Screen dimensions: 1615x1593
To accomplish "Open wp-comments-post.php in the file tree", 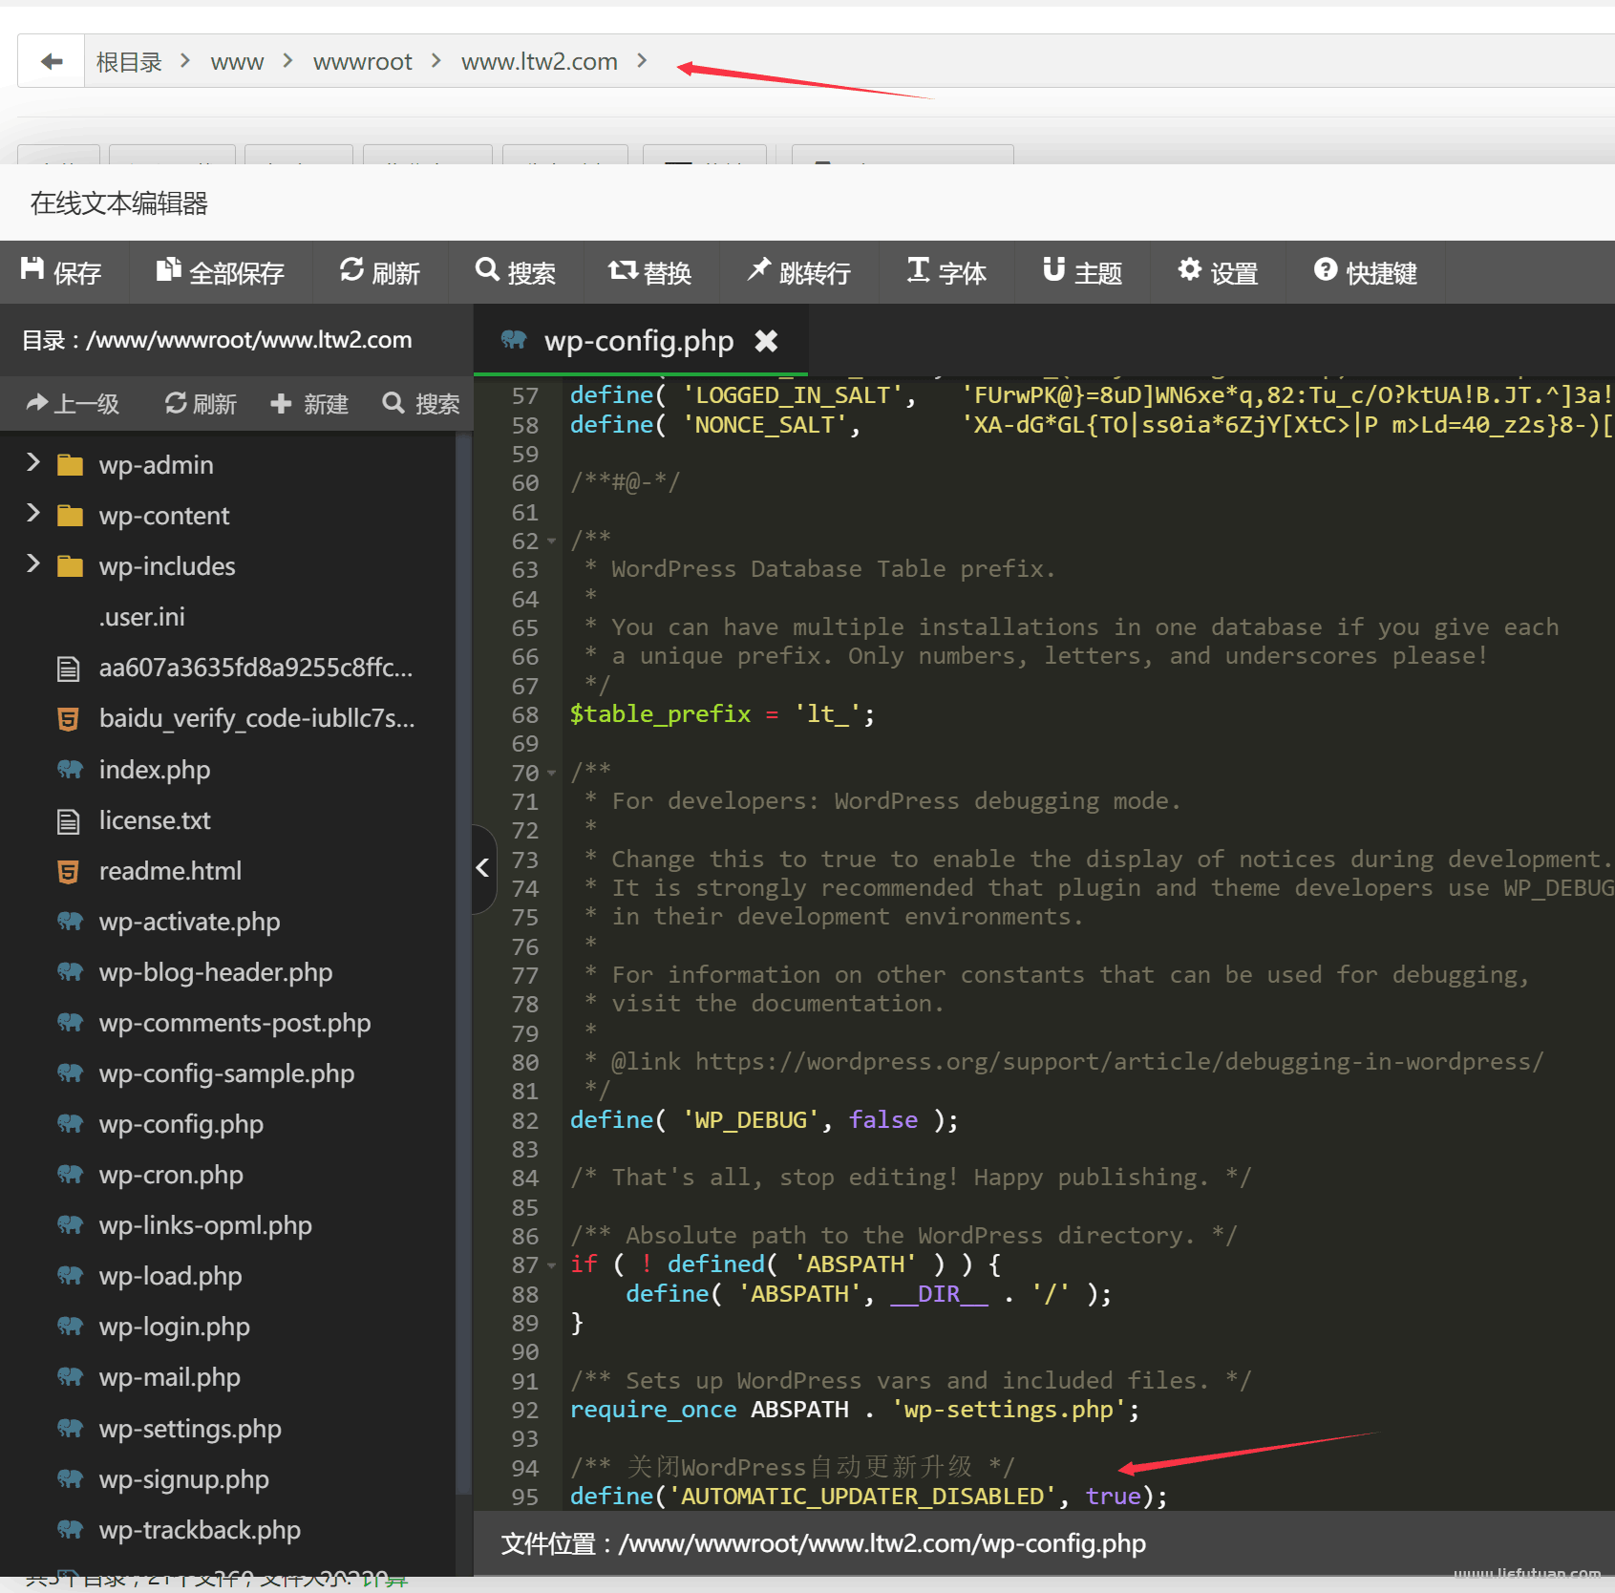I will click(235, 1023).
